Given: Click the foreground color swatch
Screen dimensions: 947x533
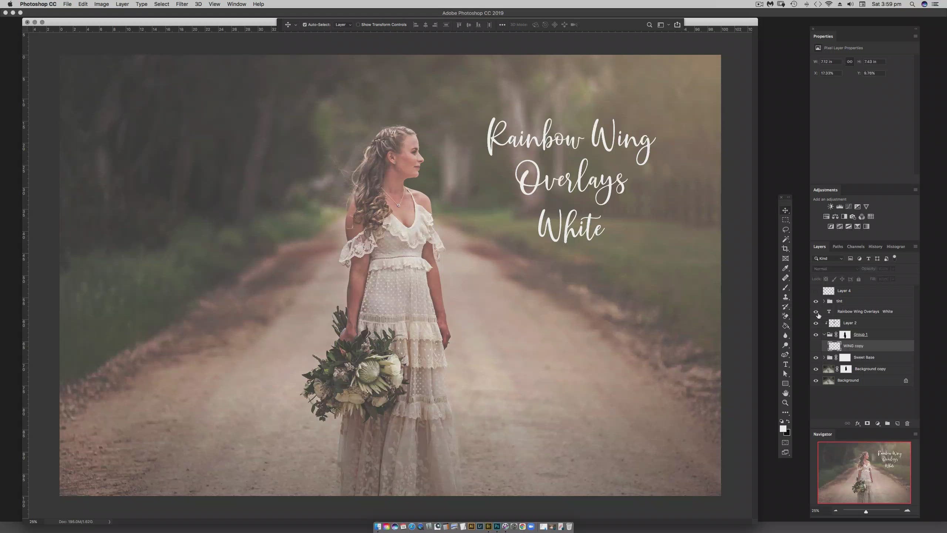Looking at the screenshot, I should [783, 429].
